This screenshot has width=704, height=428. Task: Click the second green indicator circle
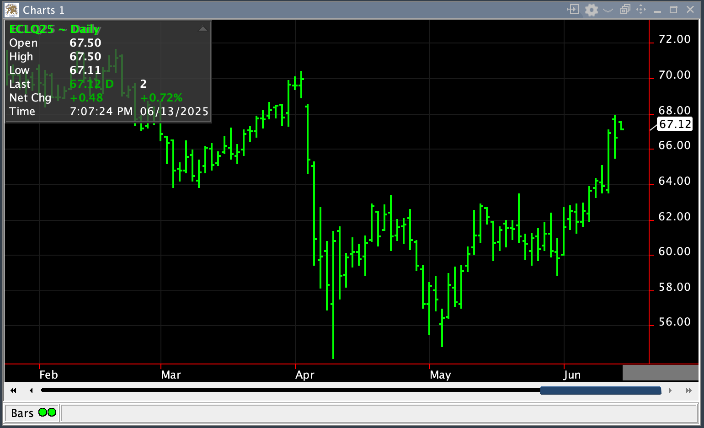(x=52, y=412)
